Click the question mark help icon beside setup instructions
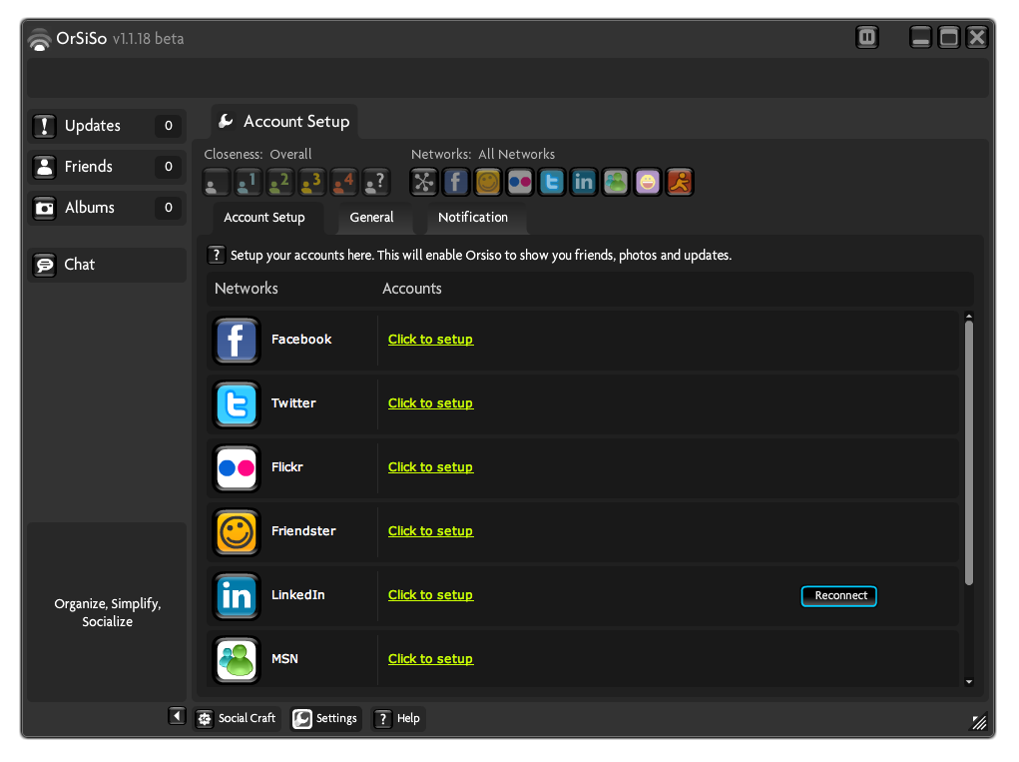 coord(217,255)
